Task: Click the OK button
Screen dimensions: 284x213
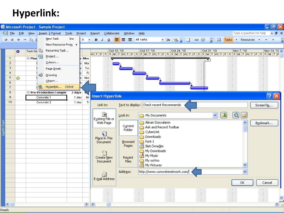Action: click(x=242, y=182)
